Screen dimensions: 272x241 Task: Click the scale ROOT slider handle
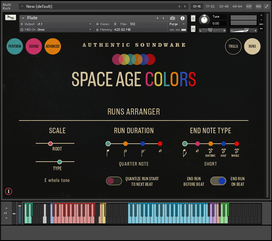pos(50,144)
